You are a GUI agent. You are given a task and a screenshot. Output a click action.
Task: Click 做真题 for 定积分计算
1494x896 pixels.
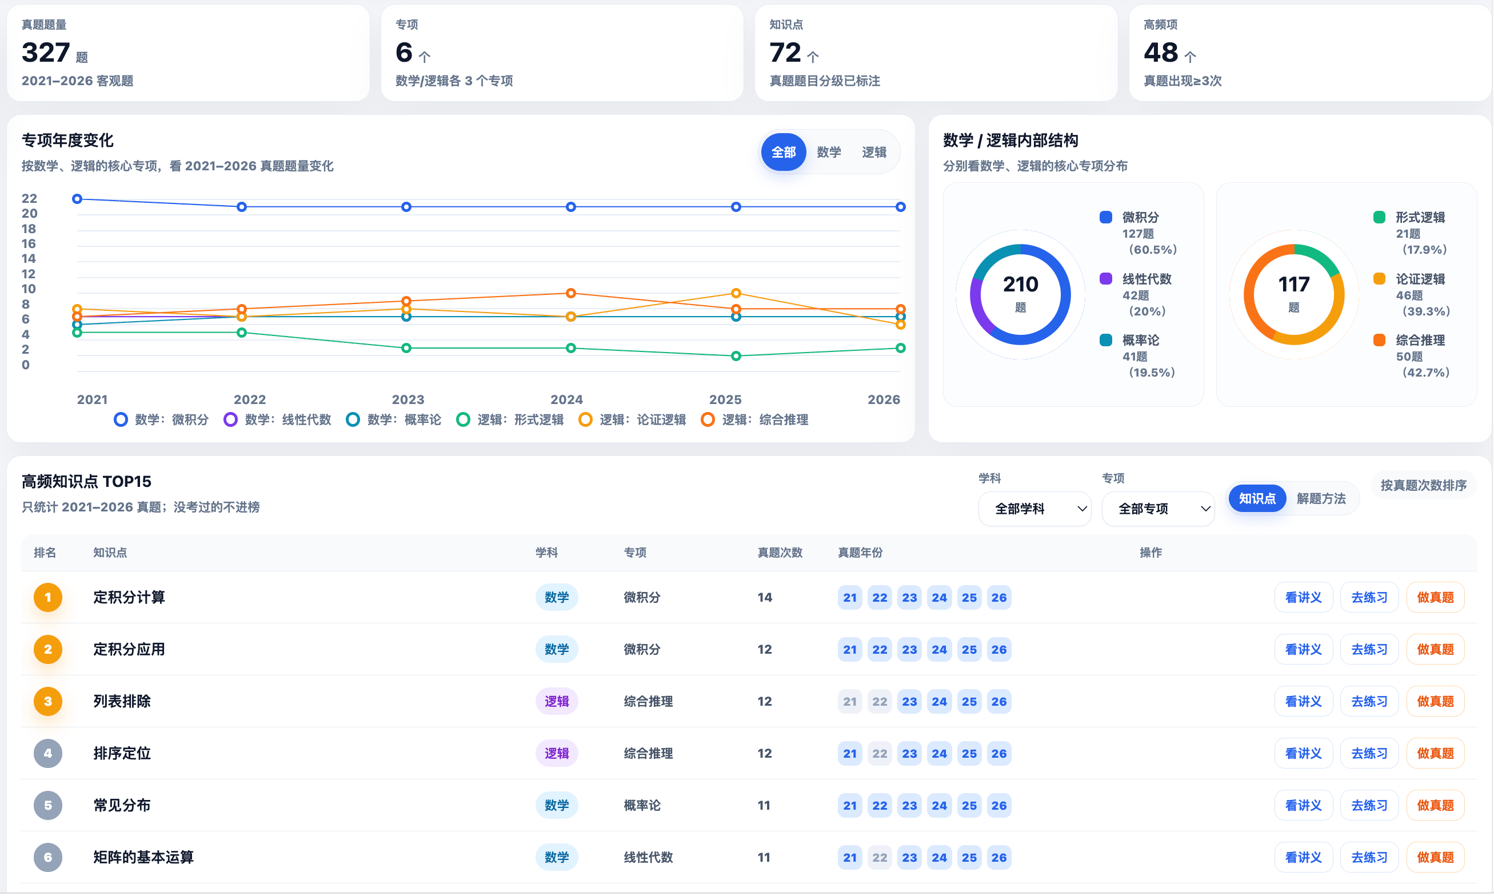point(1436,598)
